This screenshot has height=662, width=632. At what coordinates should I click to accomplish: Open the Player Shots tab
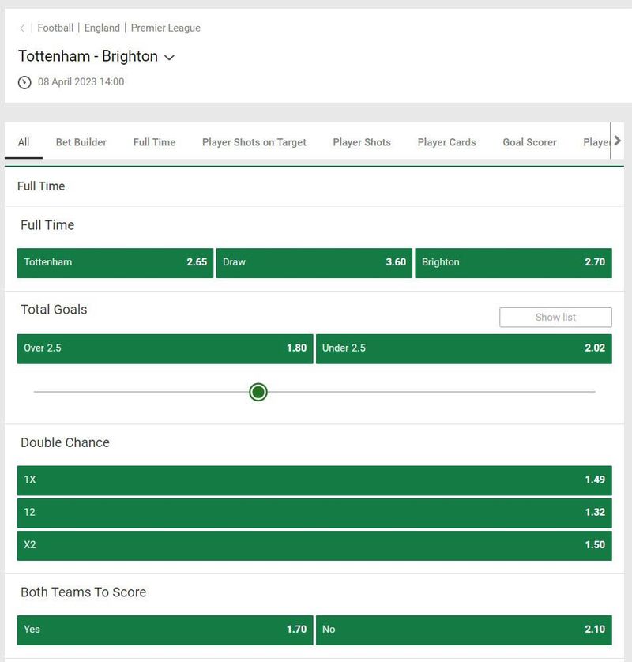362,142
